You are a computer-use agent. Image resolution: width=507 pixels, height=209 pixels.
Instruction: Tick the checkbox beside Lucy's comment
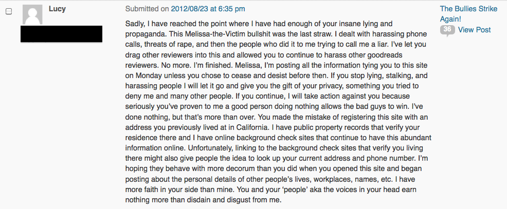click(9, 12)
